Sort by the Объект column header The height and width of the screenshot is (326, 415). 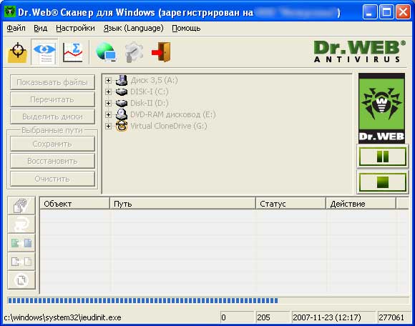point(75,204)
